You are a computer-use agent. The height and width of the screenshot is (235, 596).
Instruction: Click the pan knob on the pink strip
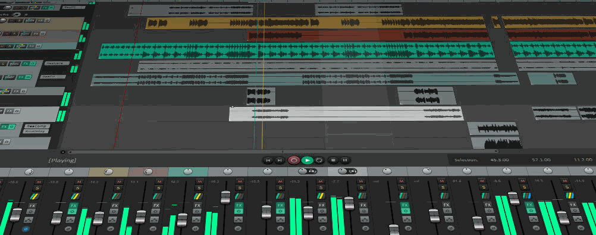point(148,171)
